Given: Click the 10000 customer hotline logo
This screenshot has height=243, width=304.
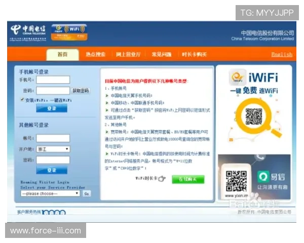Looking at the screenshot, I should click(54, 212).
